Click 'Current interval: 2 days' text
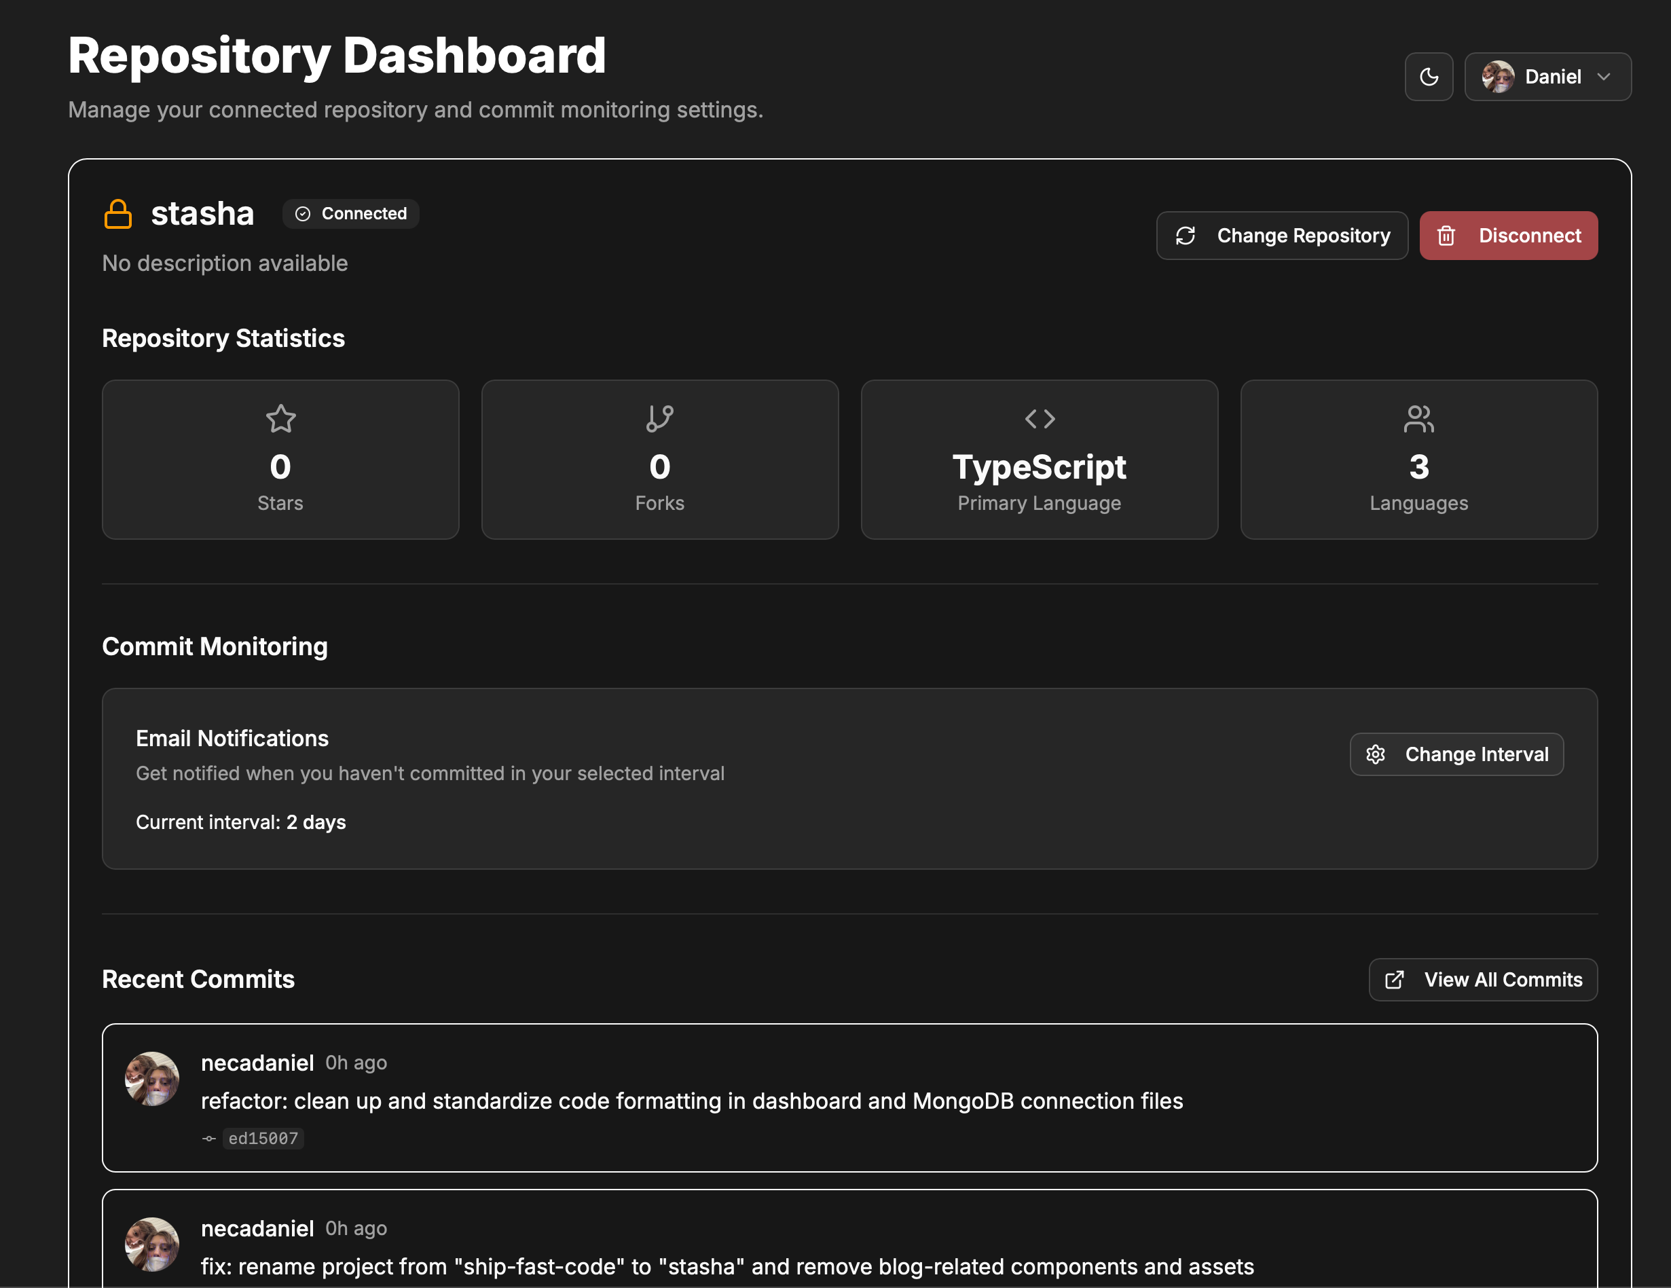This screenshot has width=1671, height=1288. click(x=241, y=822)
